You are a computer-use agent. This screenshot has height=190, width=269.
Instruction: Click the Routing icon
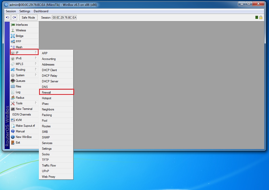(x=13, y=69)
